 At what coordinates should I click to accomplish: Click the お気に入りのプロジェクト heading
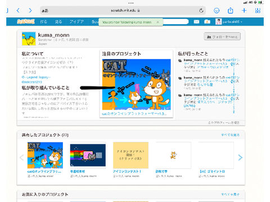coord(45,194)
